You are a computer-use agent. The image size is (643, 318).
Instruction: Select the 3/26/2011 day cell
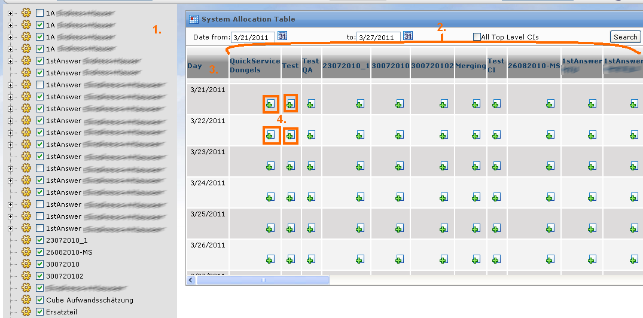208,255
